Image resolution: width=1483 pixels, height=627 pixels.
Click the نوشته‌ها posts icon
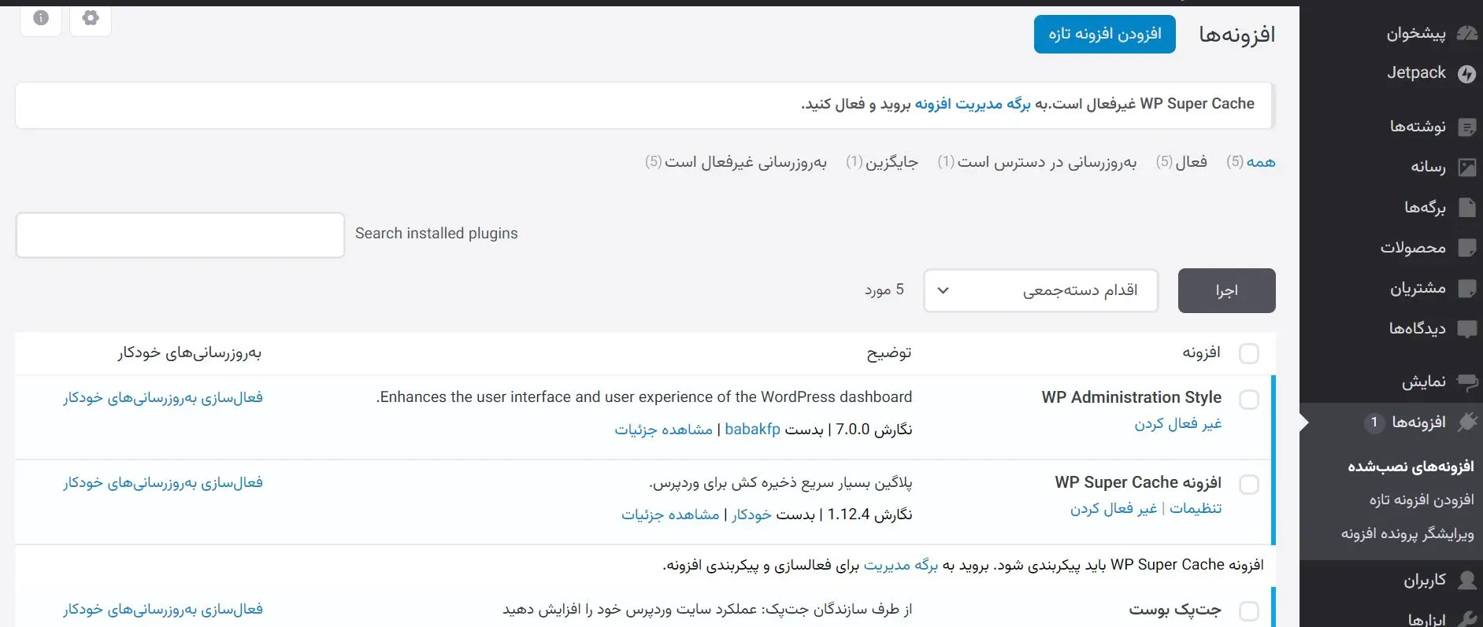pos(1466,127)
